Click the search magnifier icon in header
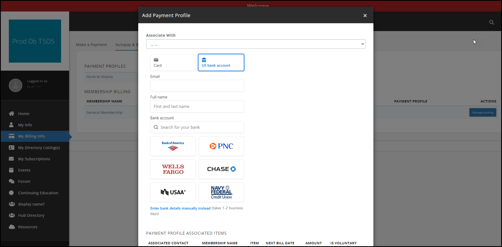 pos(492,22)
